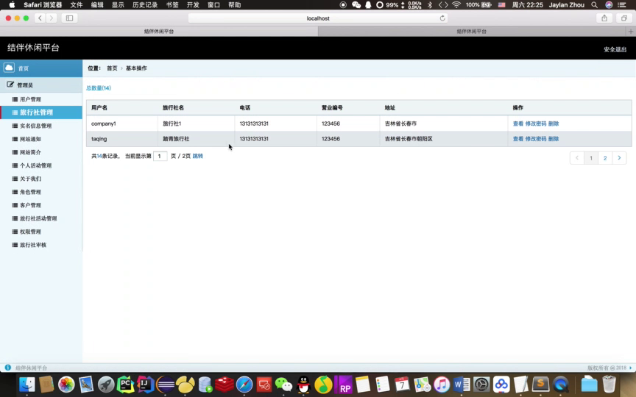Click the 跳转 jump link
Screen dimensions: 636x397
197,156
